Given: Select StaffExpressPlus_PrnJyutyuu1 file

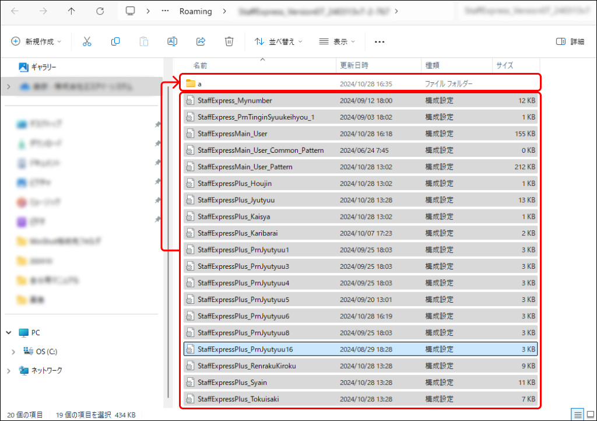Looking at the screenshot, I should (360, 250).
